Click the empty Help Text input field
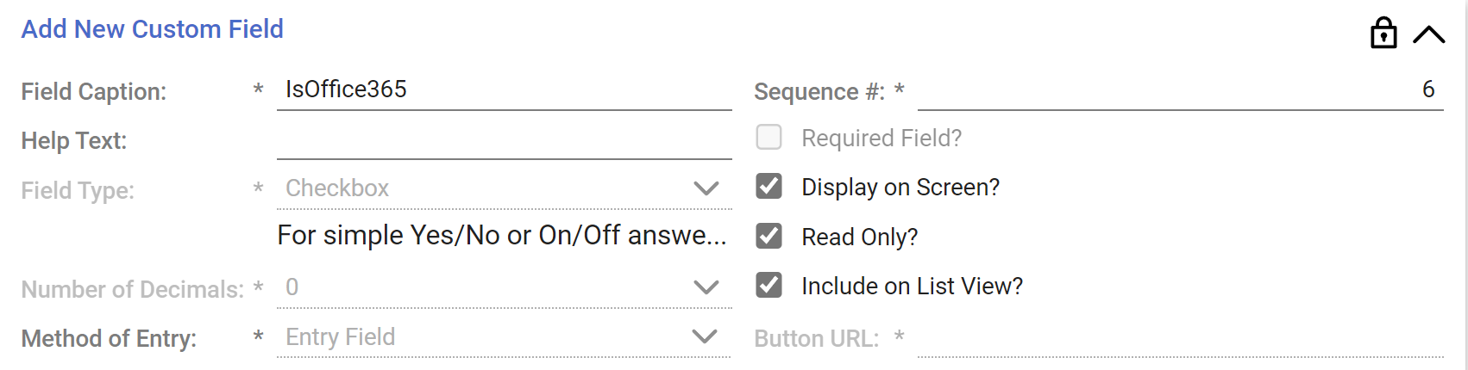The image size is (1468, 370). [504, 139]
